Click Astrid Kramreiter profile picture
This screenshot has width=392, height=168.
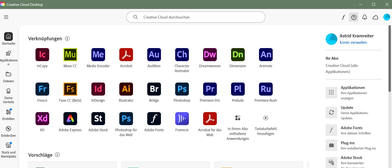(331, 39)
